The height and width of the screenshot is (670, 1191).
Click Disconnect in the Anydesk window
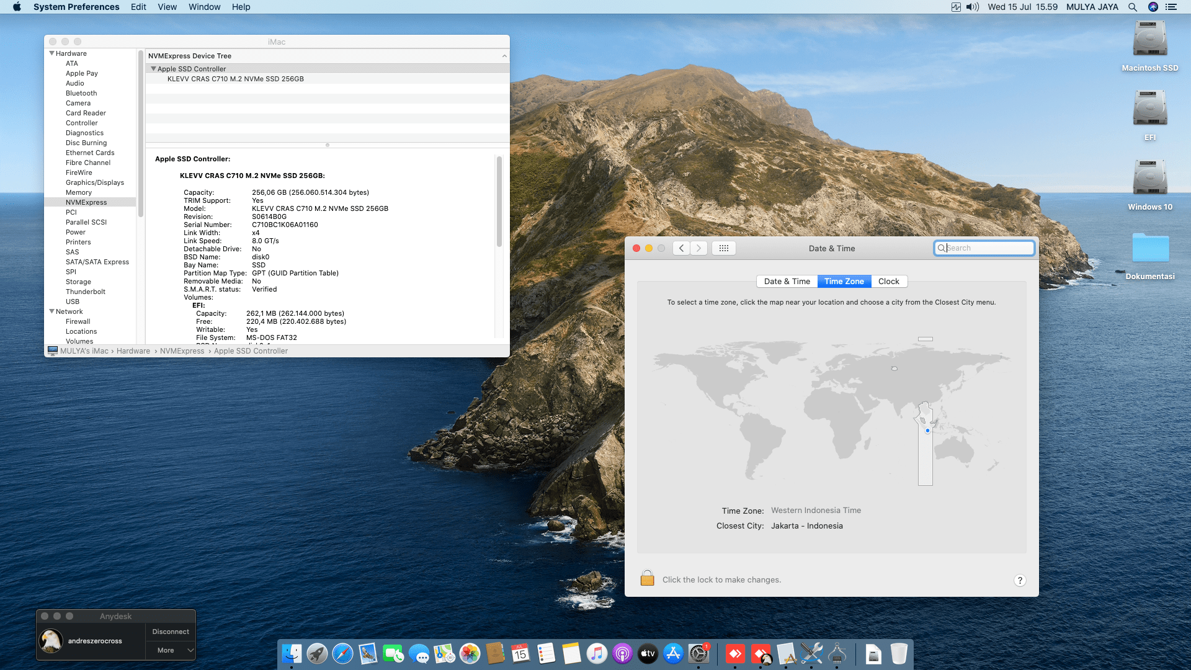(171, 632)
